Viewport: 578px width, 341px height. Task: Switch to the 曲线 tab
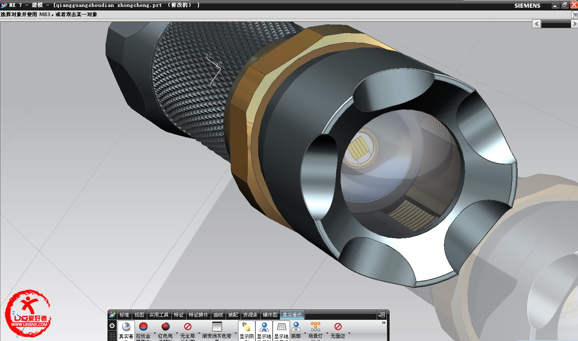(x=218, y=315)
